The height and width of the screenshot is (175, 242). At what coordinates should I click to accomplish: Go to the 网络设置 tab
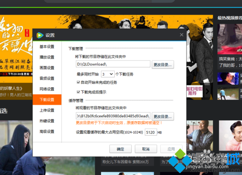pyautogui.click(x=47, y=89)
